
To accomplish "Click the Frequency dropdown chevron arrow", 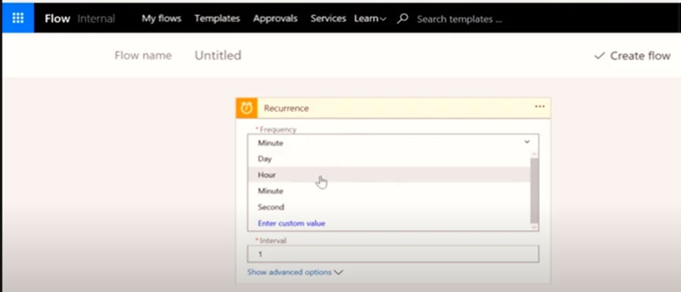I will 527,142.
